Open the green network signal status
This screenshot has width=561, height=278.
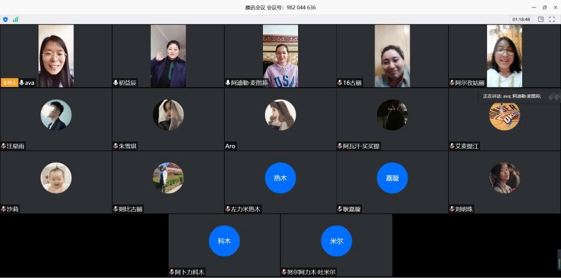pyautogui.click(x=15, y=19)
